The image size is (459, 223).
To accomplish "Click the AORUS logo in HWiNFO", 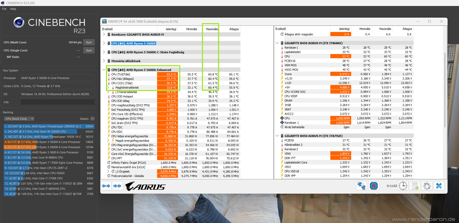I will point(145,186).
